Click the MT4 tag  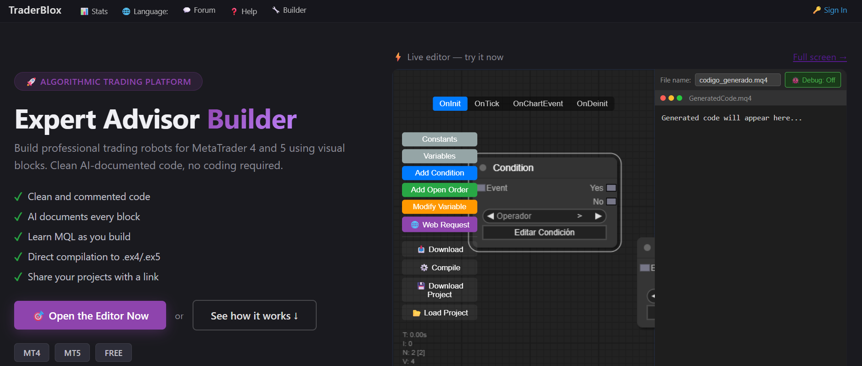(31, 353)
